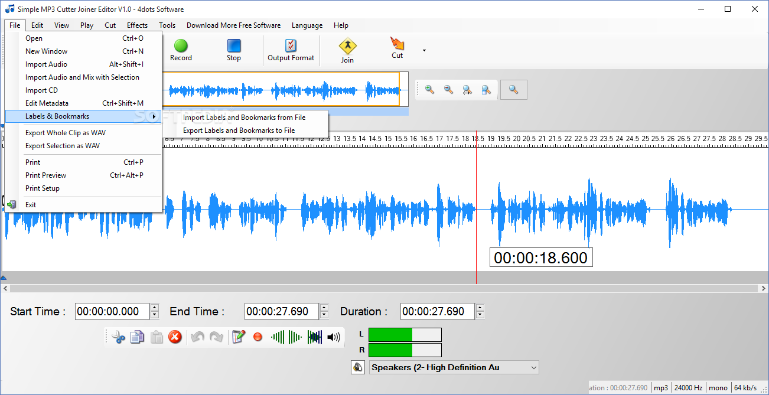Choose Export Selection as WAV

coord(83,146)
